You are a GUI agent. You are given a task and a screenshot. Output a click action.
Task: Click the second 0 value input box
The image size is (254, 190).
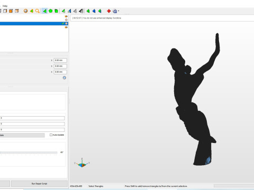pyautogui.click(x=32, y=124)
